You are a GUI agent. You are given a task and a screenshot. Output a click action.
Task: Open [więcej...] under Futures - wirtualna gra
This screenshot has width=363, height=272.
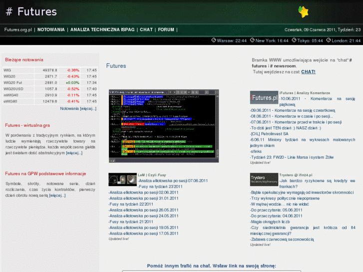pos(74,153)
